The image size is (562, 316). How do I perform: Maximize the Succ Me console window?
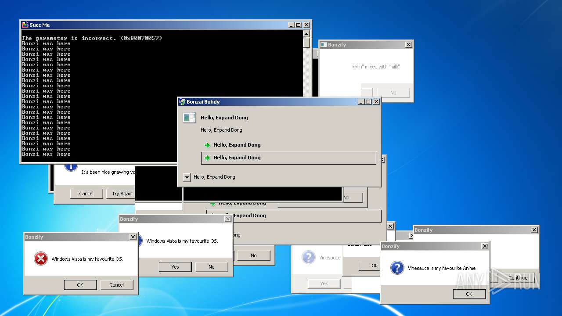pyautogui.click(x=299, y=25)
